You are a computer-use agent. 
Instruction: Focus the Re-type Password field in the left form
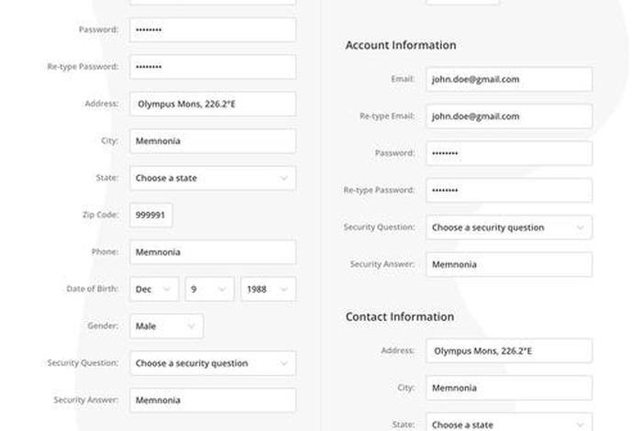pos(213,67)
